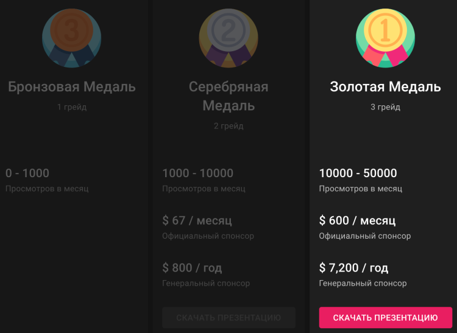Click the $ 7,200 / год price

click(353, 268)
